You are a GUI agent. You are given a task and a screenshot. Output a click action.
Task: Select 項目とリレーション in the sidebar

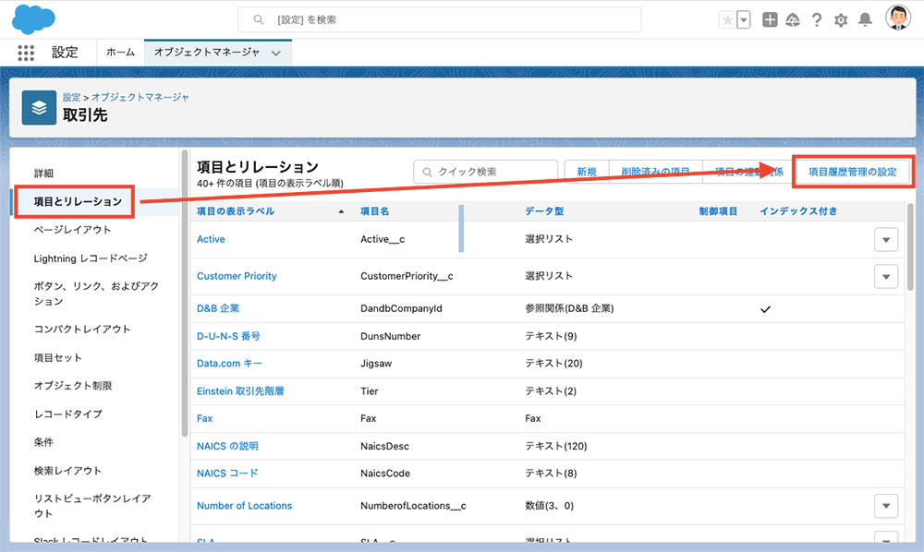(x=78, y=201)
